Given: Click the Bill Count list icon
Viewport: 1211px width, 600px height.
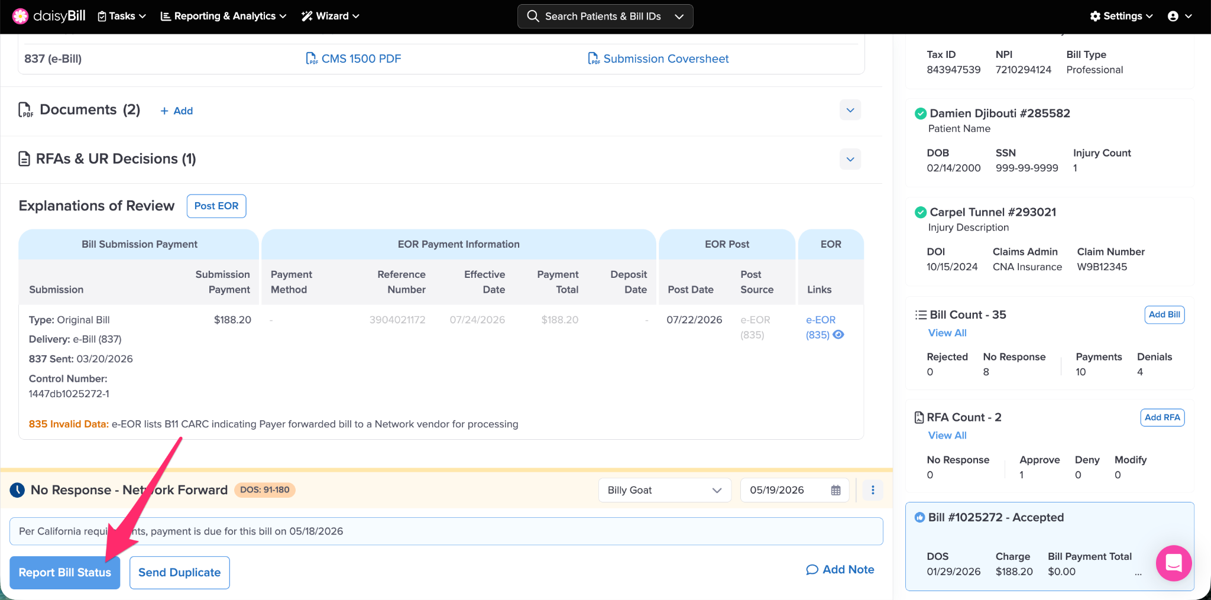Looking at the screenshot, I should tap(921, 315).
